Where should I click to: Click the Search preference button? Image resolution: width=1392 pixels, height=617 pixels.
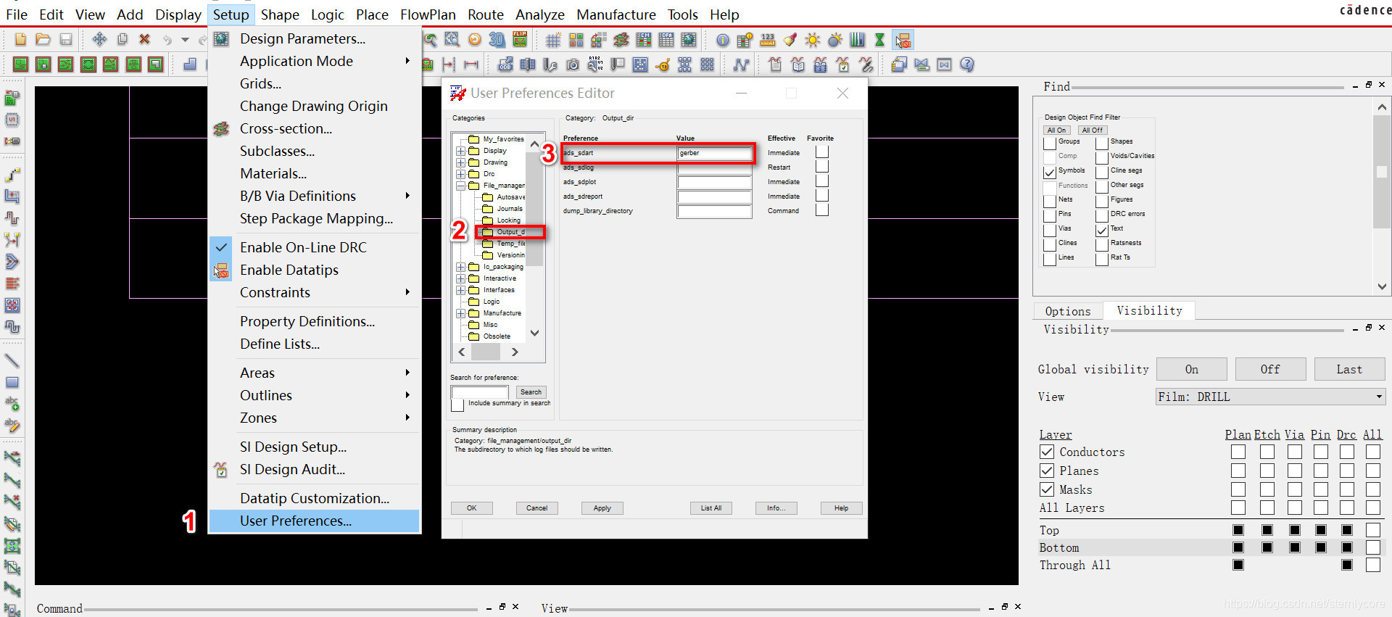coord(531,392)
